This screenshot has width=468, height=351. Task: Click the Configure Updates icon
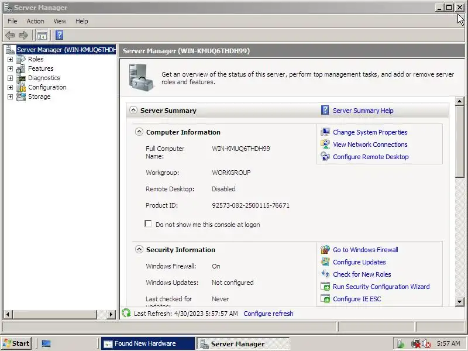[x=325, y=261]
